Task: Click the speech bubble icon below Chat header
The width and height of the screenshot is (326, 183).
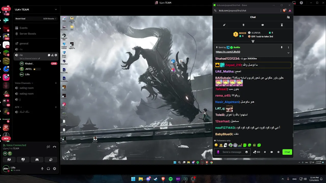Action: pos(263,25)
